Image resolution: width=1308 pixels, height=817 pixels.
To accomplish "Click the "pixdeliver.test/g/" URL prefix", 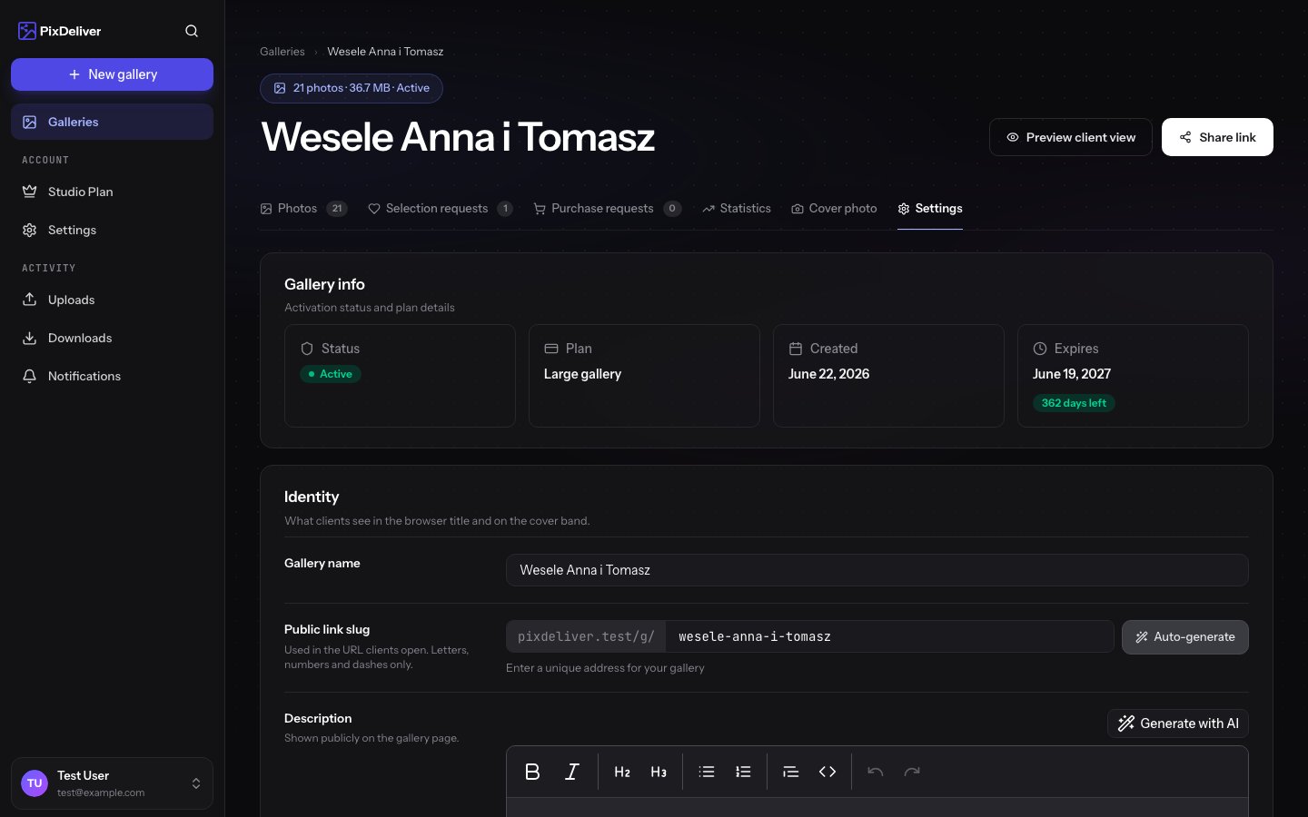I will (586, 637).
